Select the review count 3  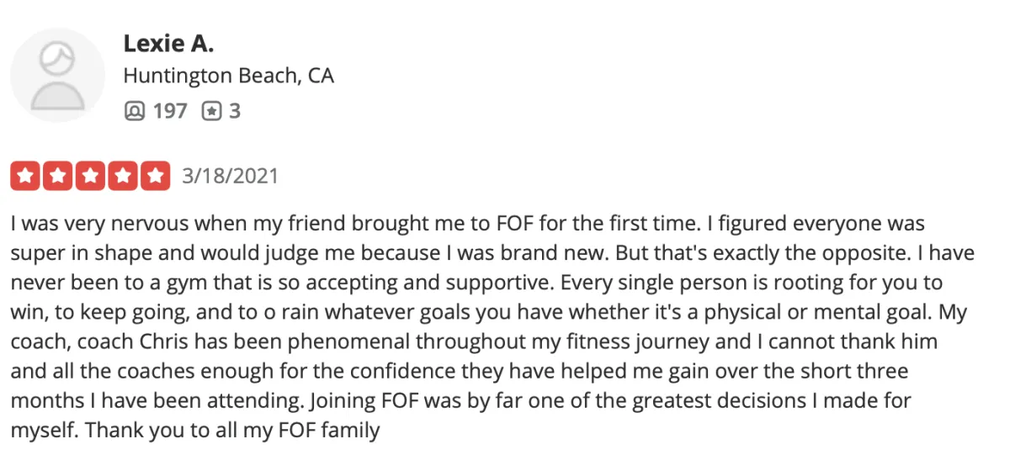[235, 110]
